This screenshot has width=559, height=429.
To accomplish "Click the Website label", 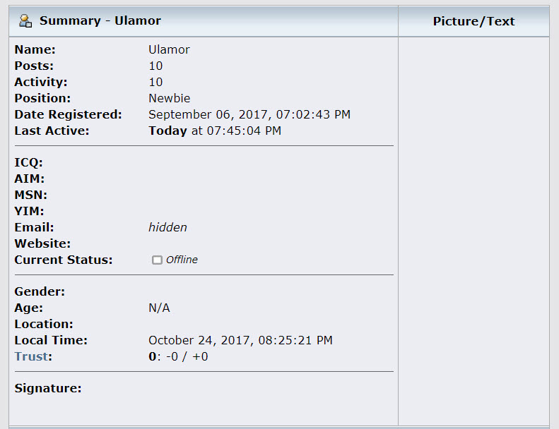I will pyautogui.click(x=43, y=243).
